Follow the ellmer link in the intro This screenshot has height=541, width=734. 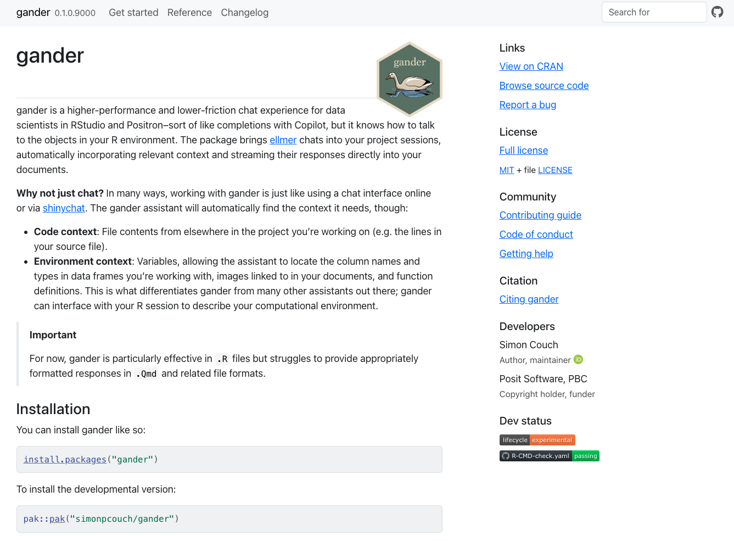click(283, 140)
